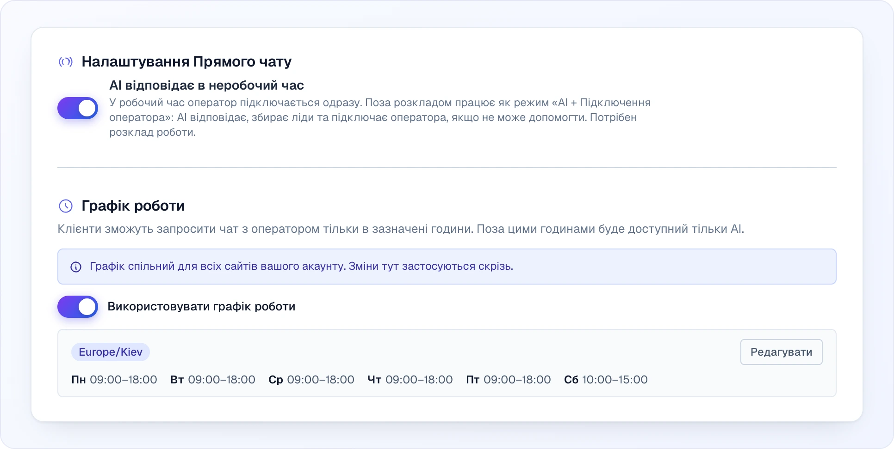The height and width of the screenshot is (449, 894).
Task: Click the Налаштування Прямого чату heading
Action: tap(186, 62)
